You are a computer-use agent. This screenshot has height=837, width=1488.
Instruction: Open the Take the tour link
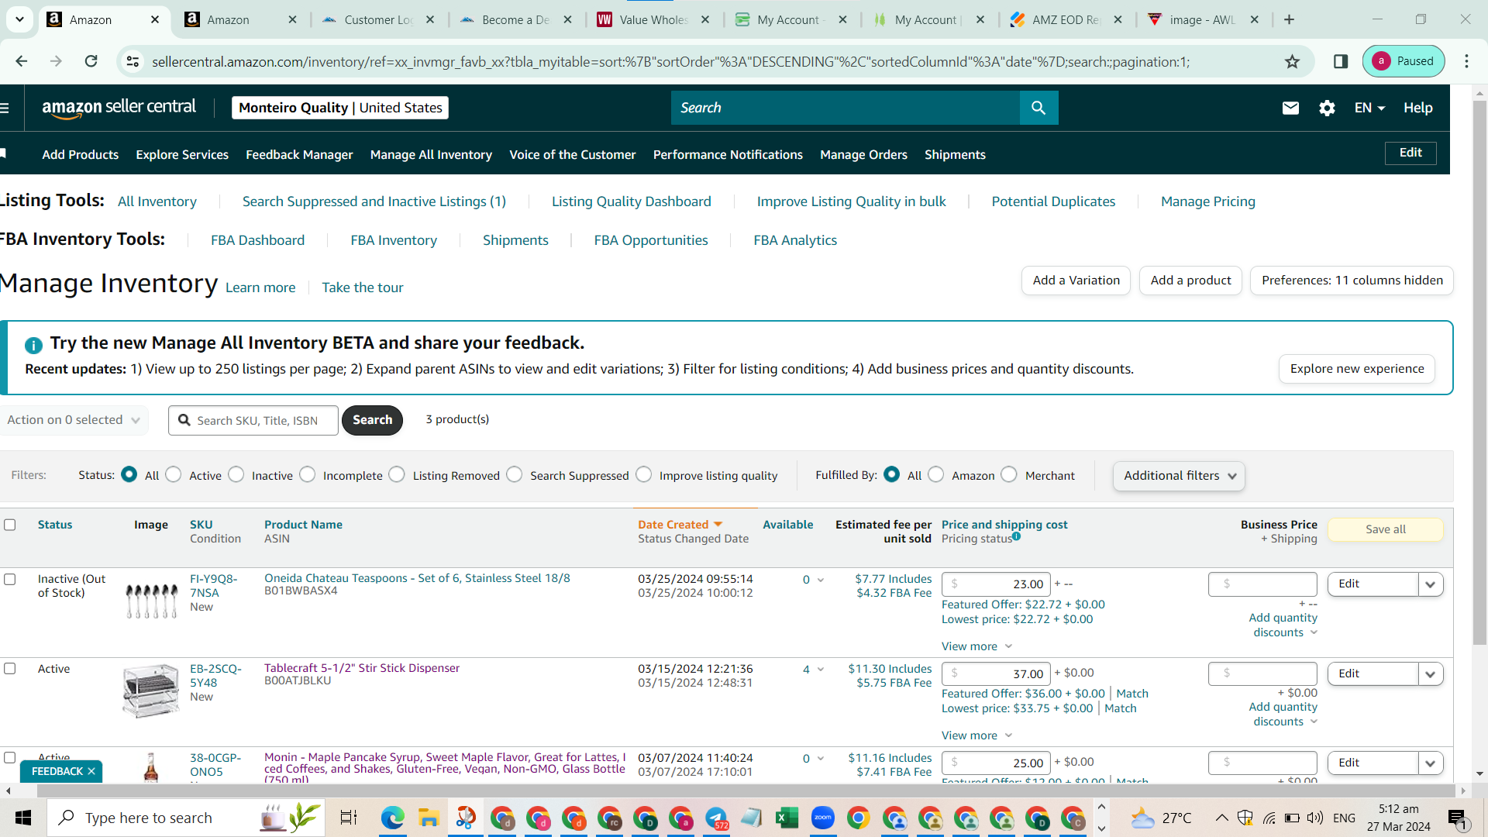tap(363, 288)
